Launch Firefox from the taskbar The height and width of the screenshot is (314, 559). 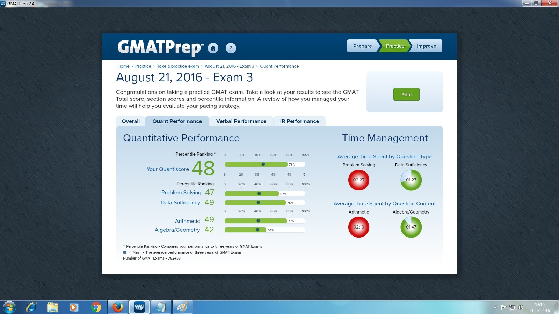tap(117, 307)
